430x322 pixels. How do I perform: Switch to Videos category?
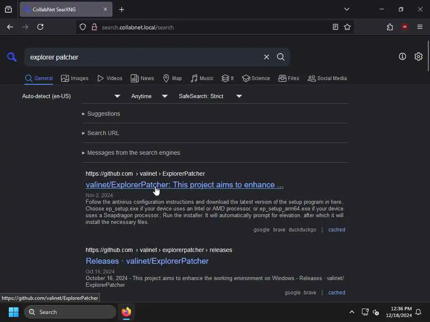110,78
